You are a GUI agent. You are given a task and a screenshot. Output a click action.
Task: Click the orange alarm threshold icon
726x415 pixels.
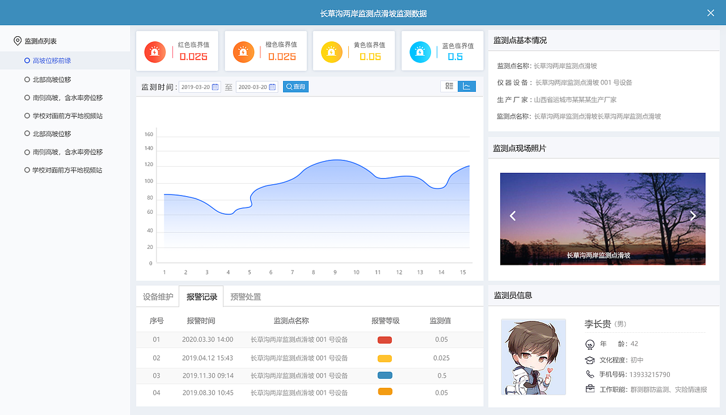click(x=243, y=50)
